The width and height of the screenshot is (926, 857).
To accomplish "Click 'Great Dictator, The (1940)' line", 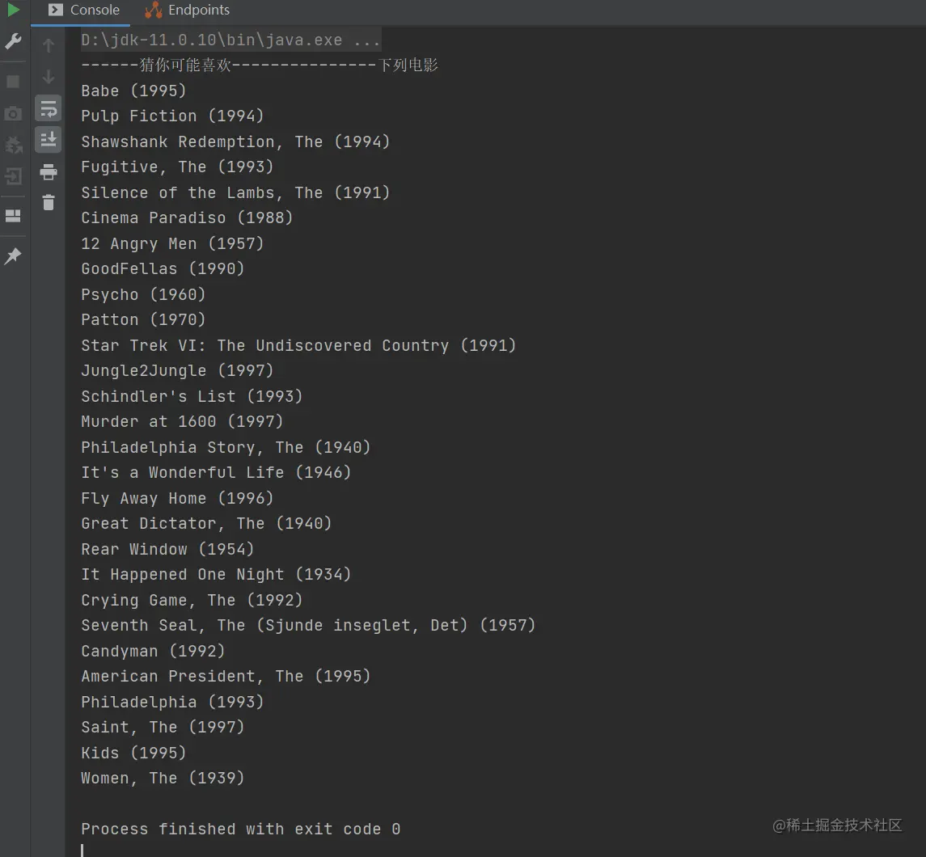I will (x=207, y=524).
